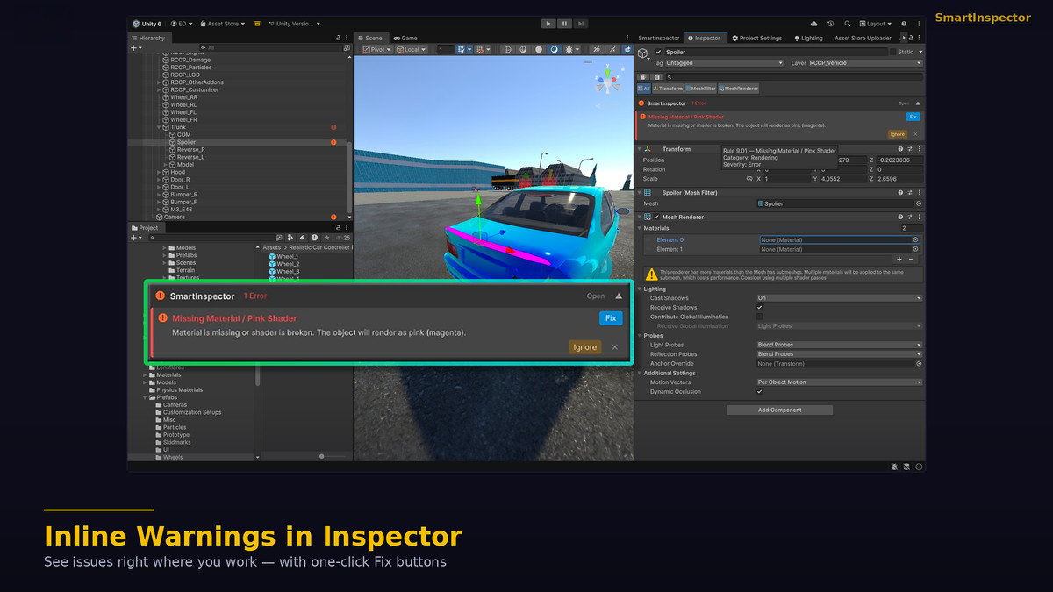
Task: Select Wheel_RR in the Hierarchy
Action: 183,97
